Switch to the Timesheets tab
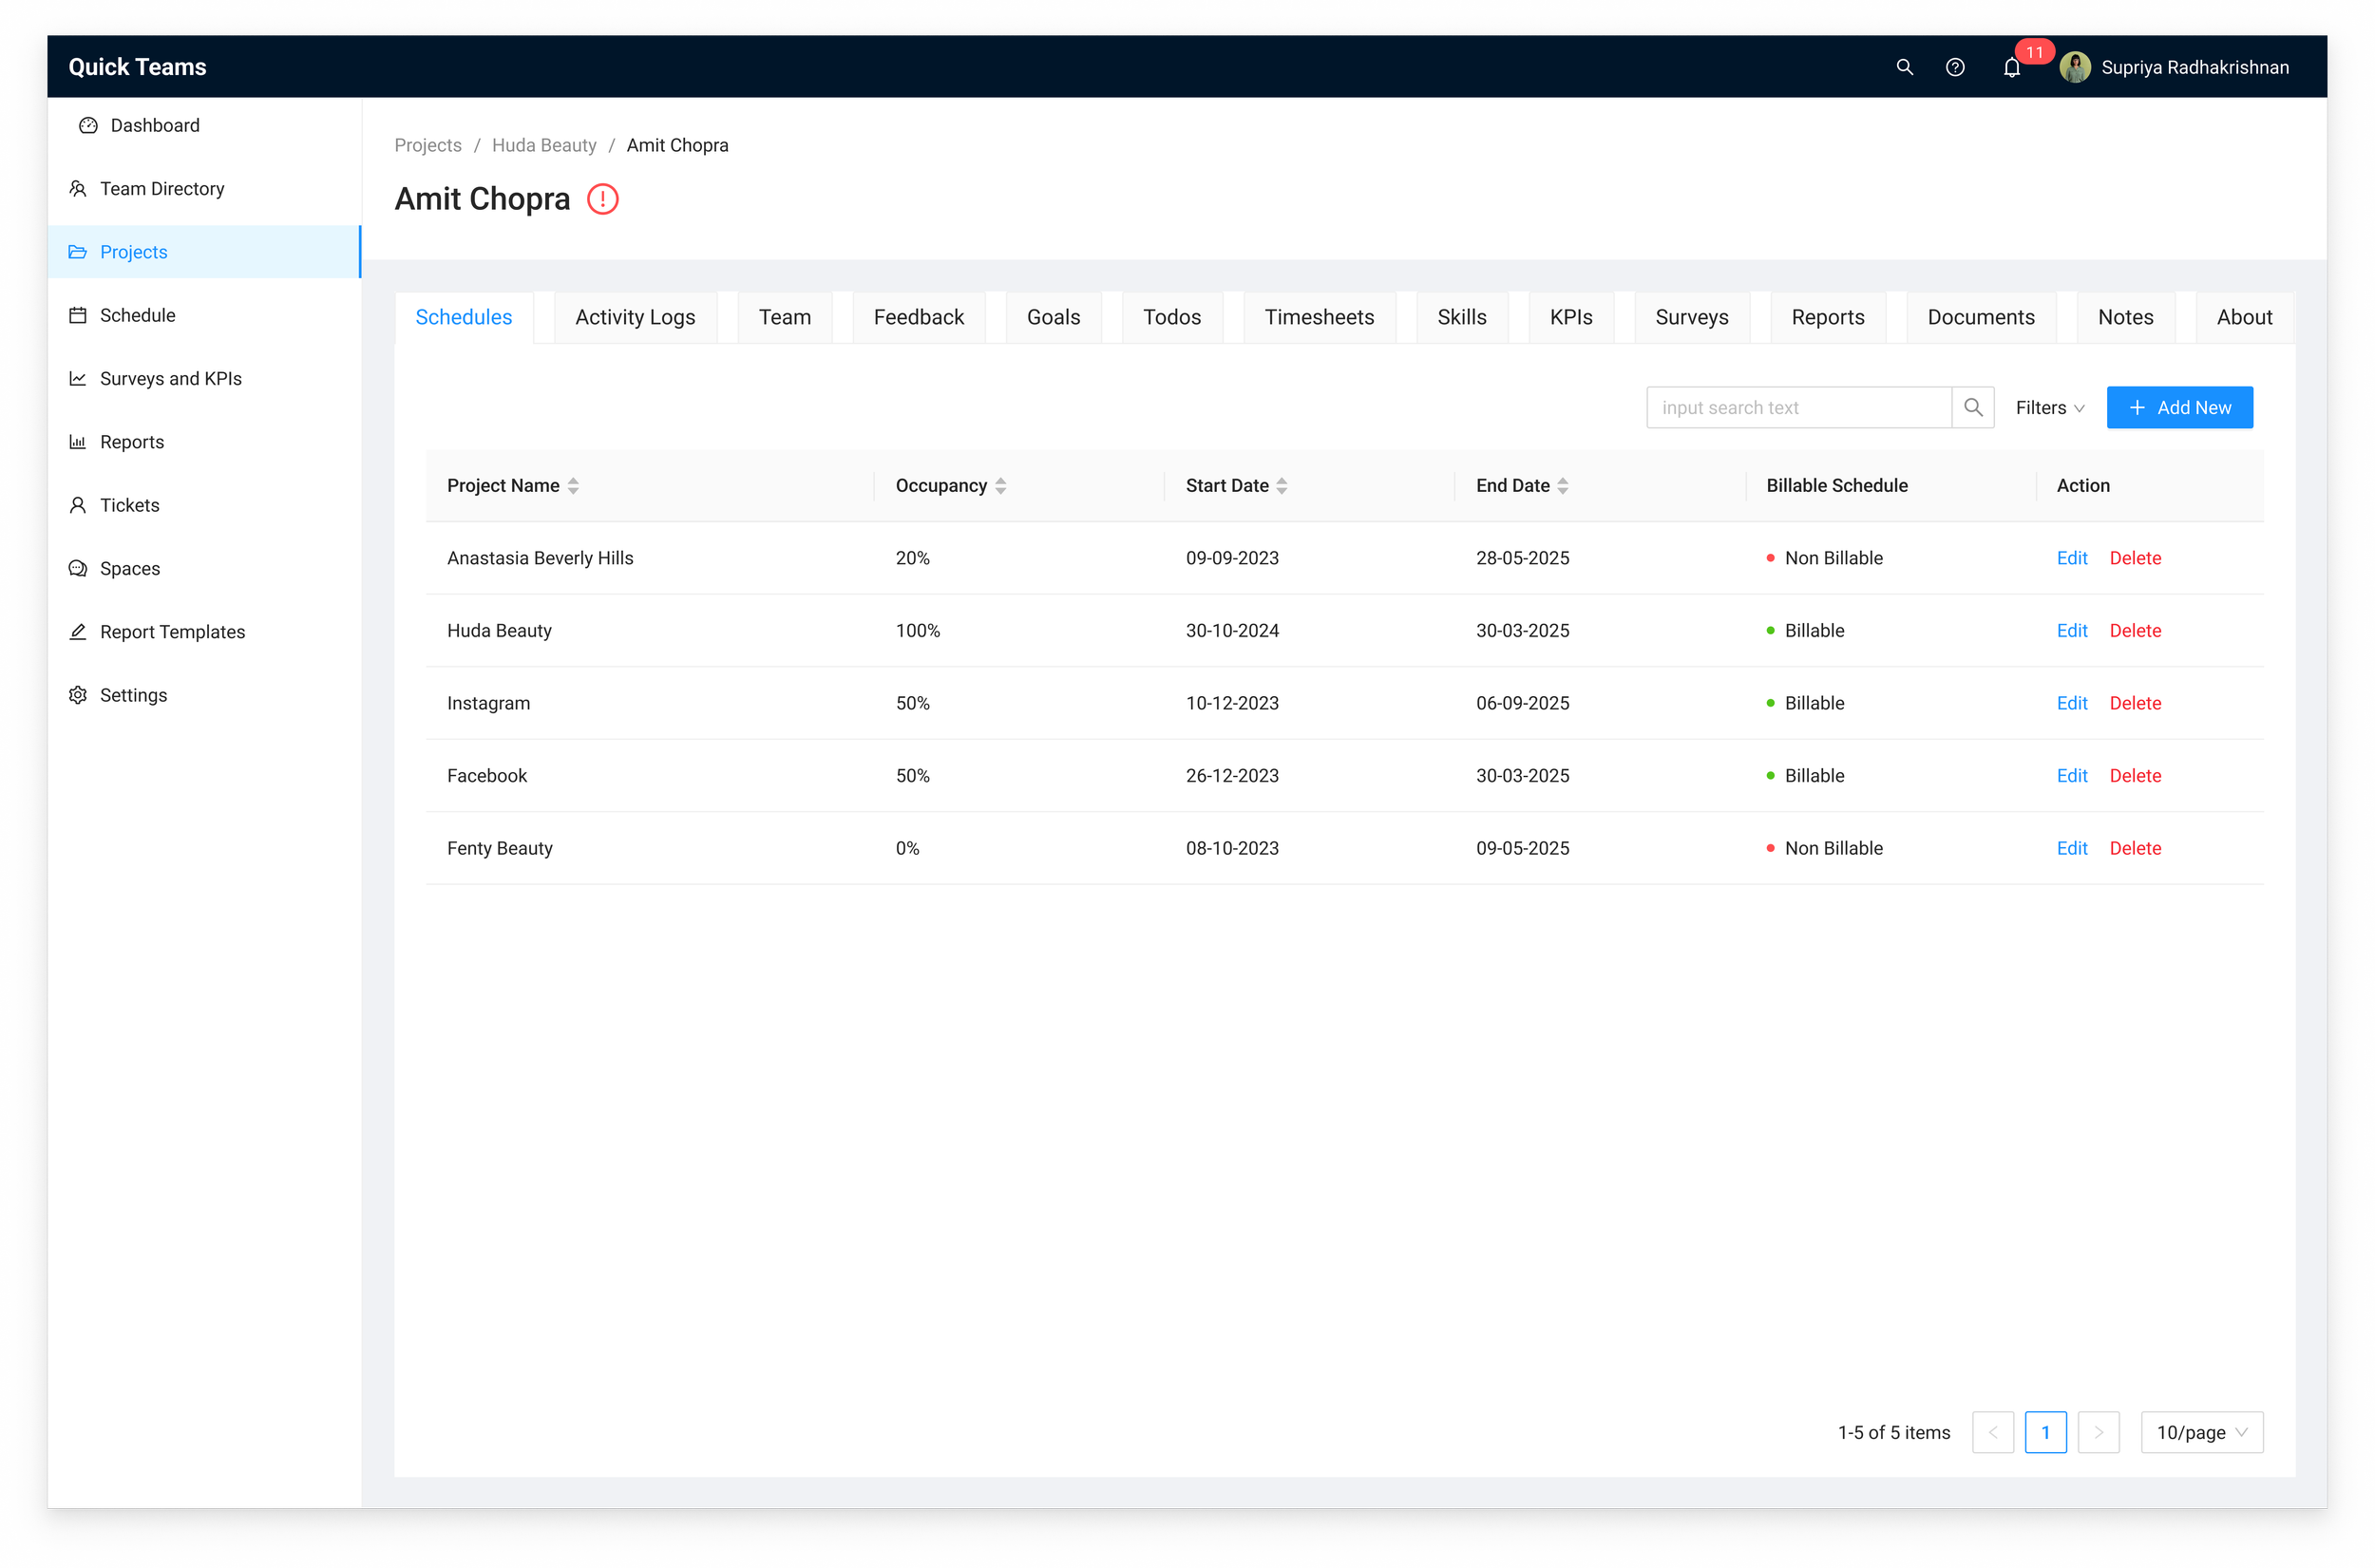 coord(1318,317)
